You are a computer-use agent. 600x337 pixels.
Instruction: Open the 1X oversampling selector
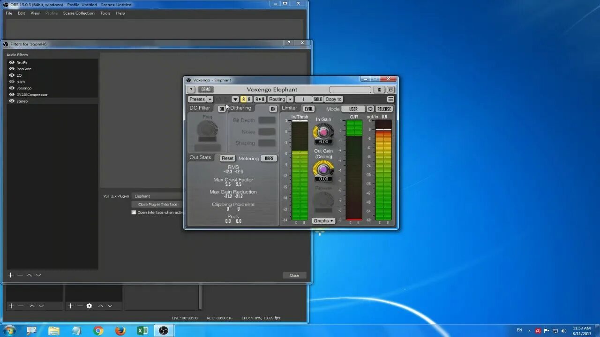(379, 89)
